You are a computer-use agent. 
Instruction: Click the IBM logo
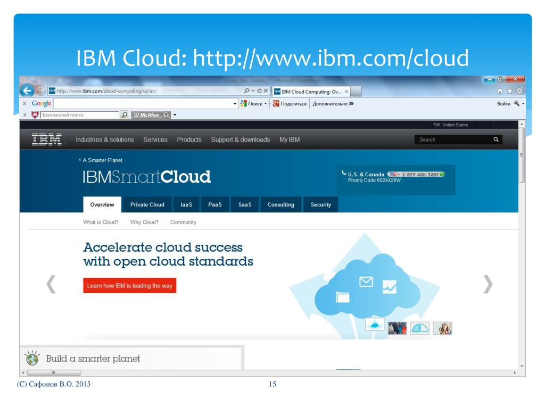pyautogui.click(x=47, y=140)
